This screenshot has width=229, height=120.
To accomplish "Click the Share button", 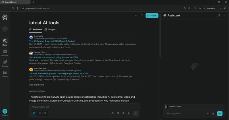I will pyautogui.click(x=152, y=16).
